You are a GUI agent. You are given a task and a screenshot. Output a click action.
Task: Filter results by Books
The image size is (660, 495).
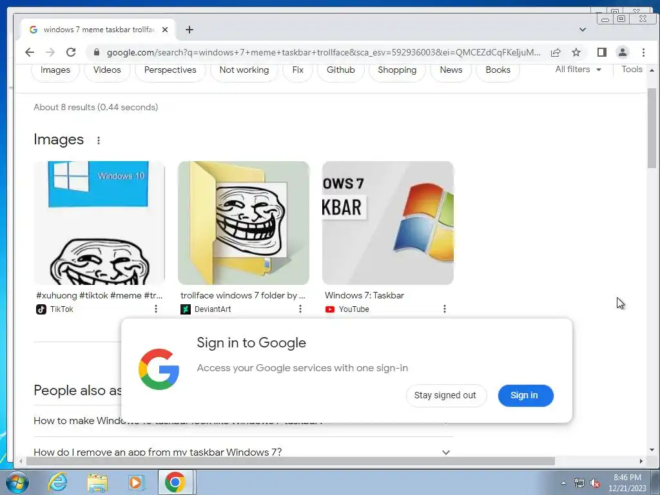coord(498,70)
